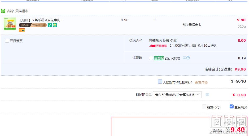The height and width of the screenshot is (136, 249).
Task: Enable the 开具发票 invoice checkbox
Action: 7,41
